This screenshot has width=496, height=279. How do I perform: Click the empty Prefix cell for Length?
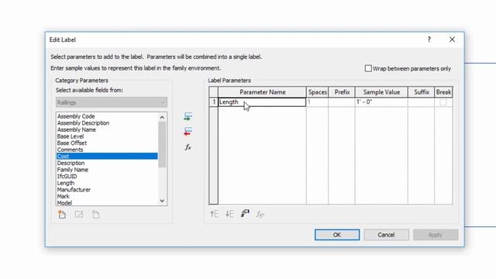342,102
